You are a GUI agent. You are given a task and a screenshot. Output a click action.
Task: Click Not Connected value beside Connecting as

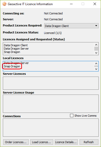53,13
